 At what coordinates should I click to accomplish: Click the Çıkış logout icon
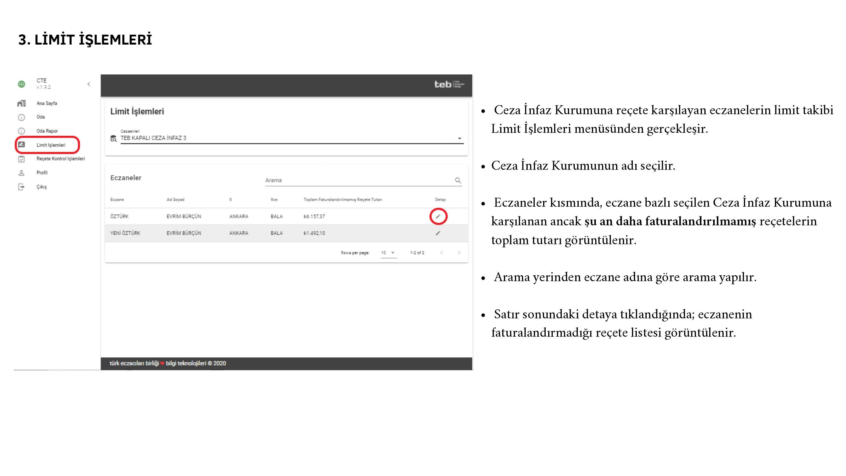pos(21,187)
